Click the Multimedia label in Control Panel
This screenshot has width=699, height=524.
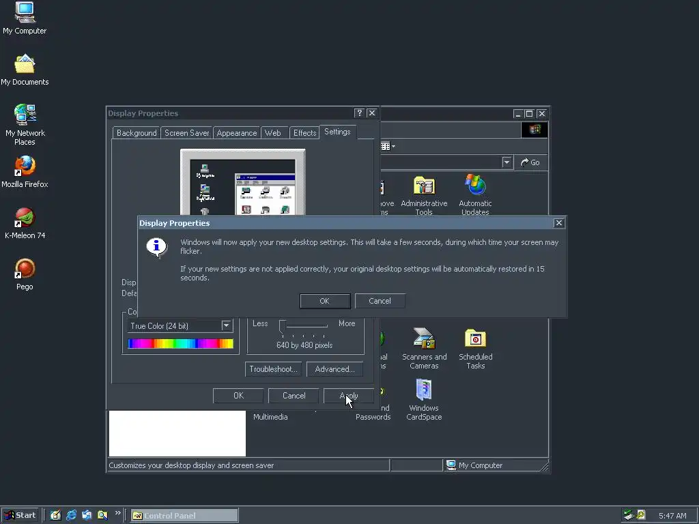(x=270, y=417)
